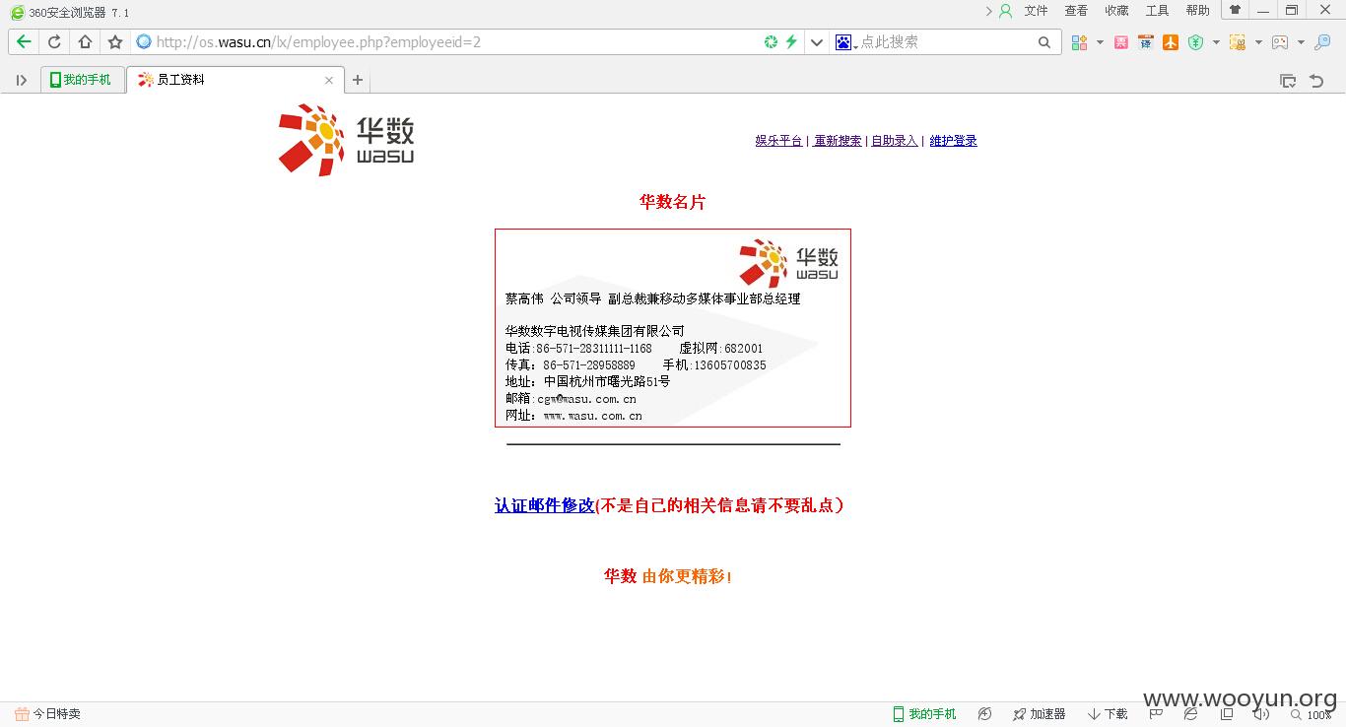
Task: Click the 译 translate extension icon
Action: [1145, 42]
